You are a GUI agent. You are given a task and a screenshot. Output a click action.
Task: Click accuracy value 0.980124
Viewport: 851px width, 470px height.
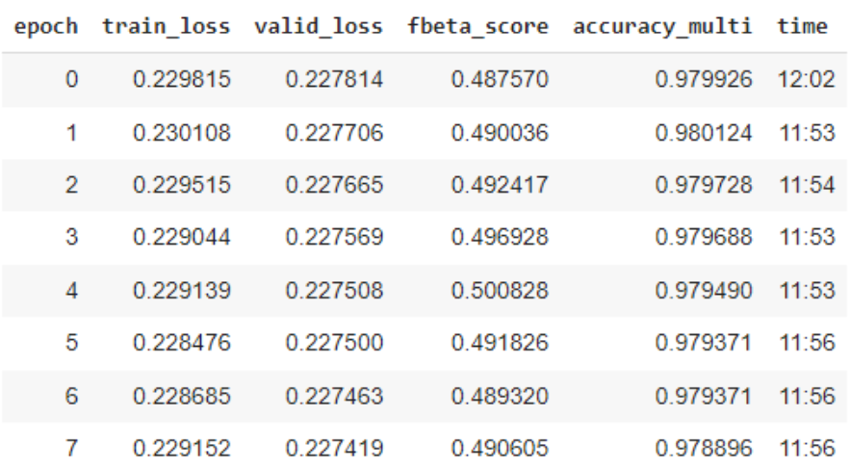(x=704, y=133)
